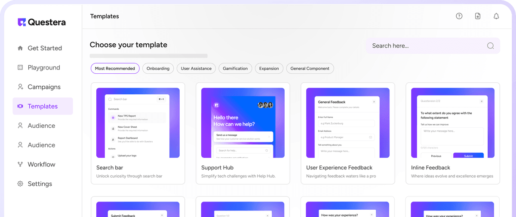
Task: Open notifications with the bell icon
Action: click(x=496, y=16)
